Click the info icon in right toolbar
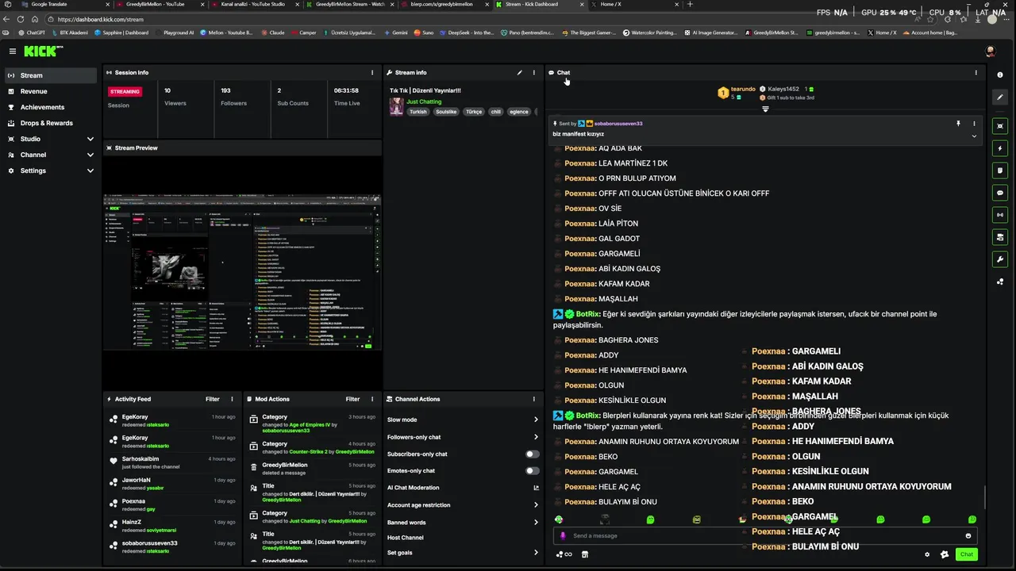Screen dimensions: 1016x571 tap(999, 75)
